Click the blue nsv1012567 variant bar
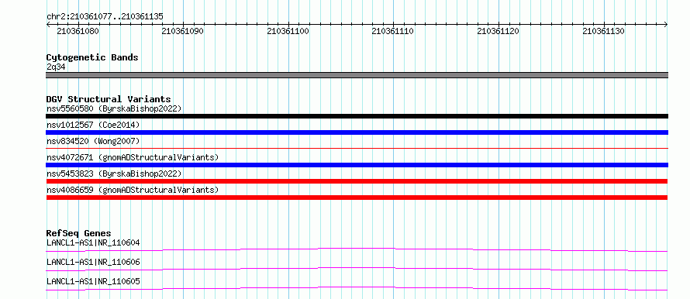The width and height of the screenshot is (690, 299). click(x=357, y=132)
